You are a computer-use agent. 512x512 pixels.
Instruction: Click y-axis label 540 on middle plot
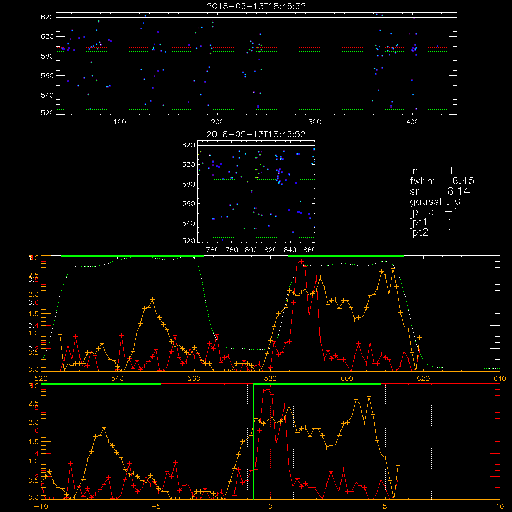(188, 223)
